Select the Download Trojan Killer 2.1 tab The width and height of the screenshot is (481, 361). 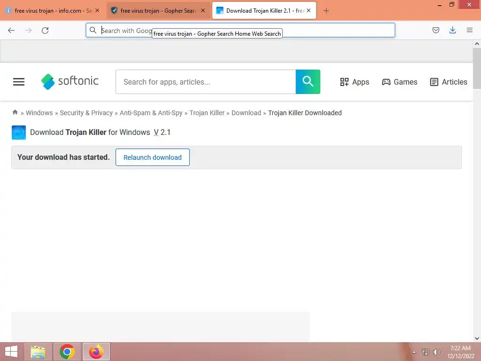point(264,11)
